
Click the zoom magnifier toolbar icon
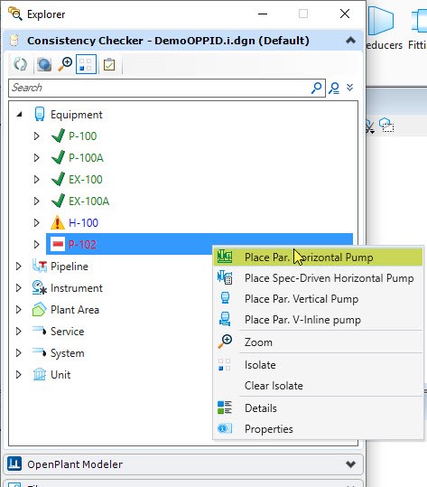click(x=65, y=64)
